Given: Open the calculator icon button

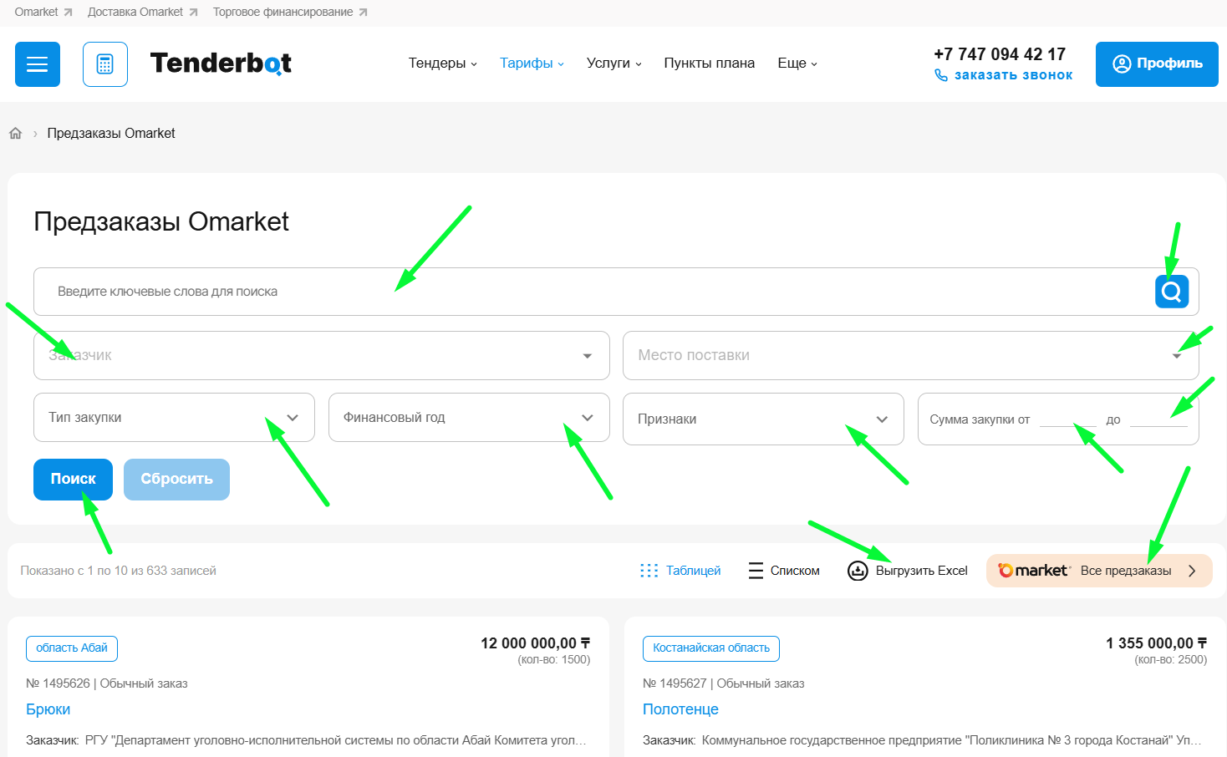Looking at the screenshot, I should click(105, 64).
